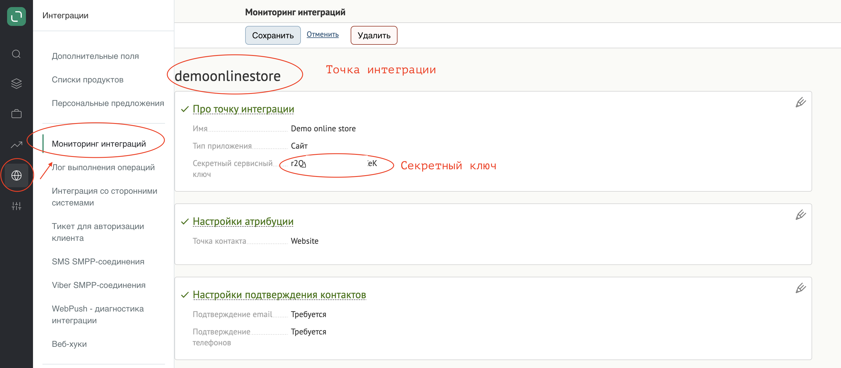The height and width of the screenshot is (368, 841).
Task: Click the Интеграции sidebar header
Action: pos(65,15)
